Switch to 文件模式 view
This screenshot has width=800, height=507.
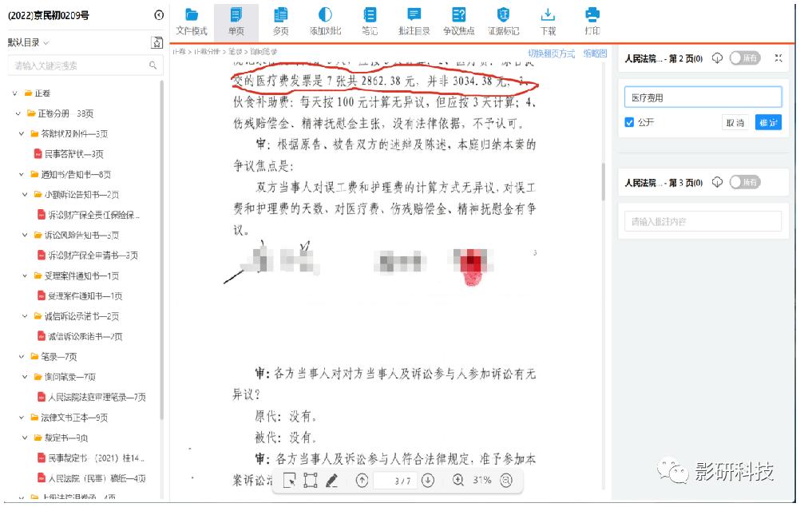tap(193, 19)
